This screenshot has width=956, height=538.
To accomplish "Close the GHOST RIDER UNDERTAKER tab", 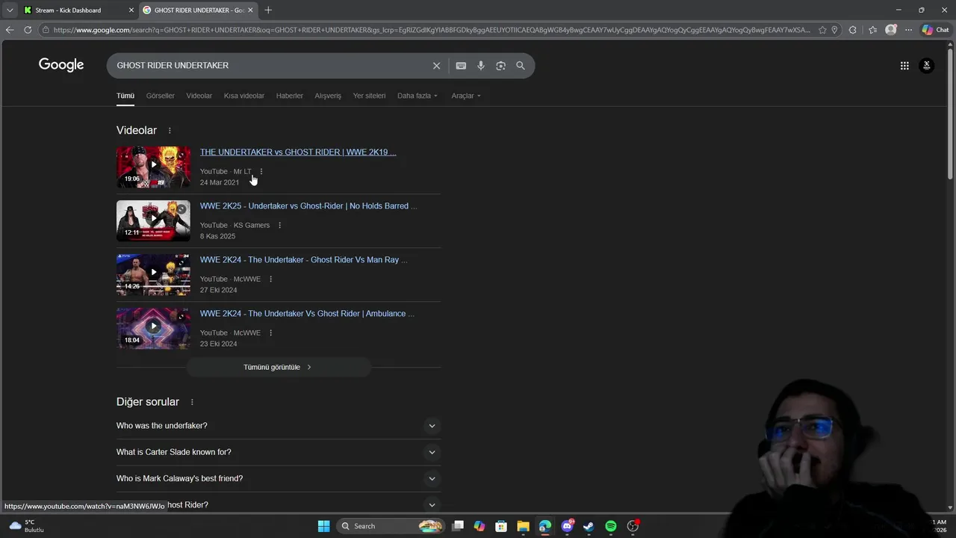I will pyautogui.click(x=250, y=10).
